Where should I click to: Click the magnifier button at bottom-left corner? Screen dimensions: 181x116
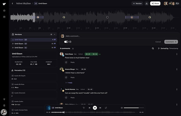4,112
